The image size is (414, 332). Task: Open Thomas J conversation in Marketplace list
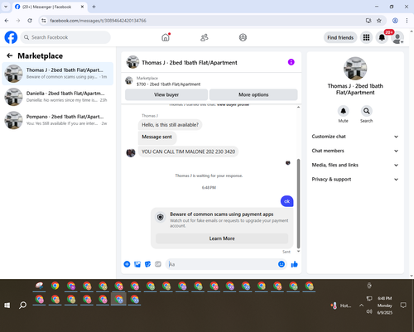click(58, 74)
